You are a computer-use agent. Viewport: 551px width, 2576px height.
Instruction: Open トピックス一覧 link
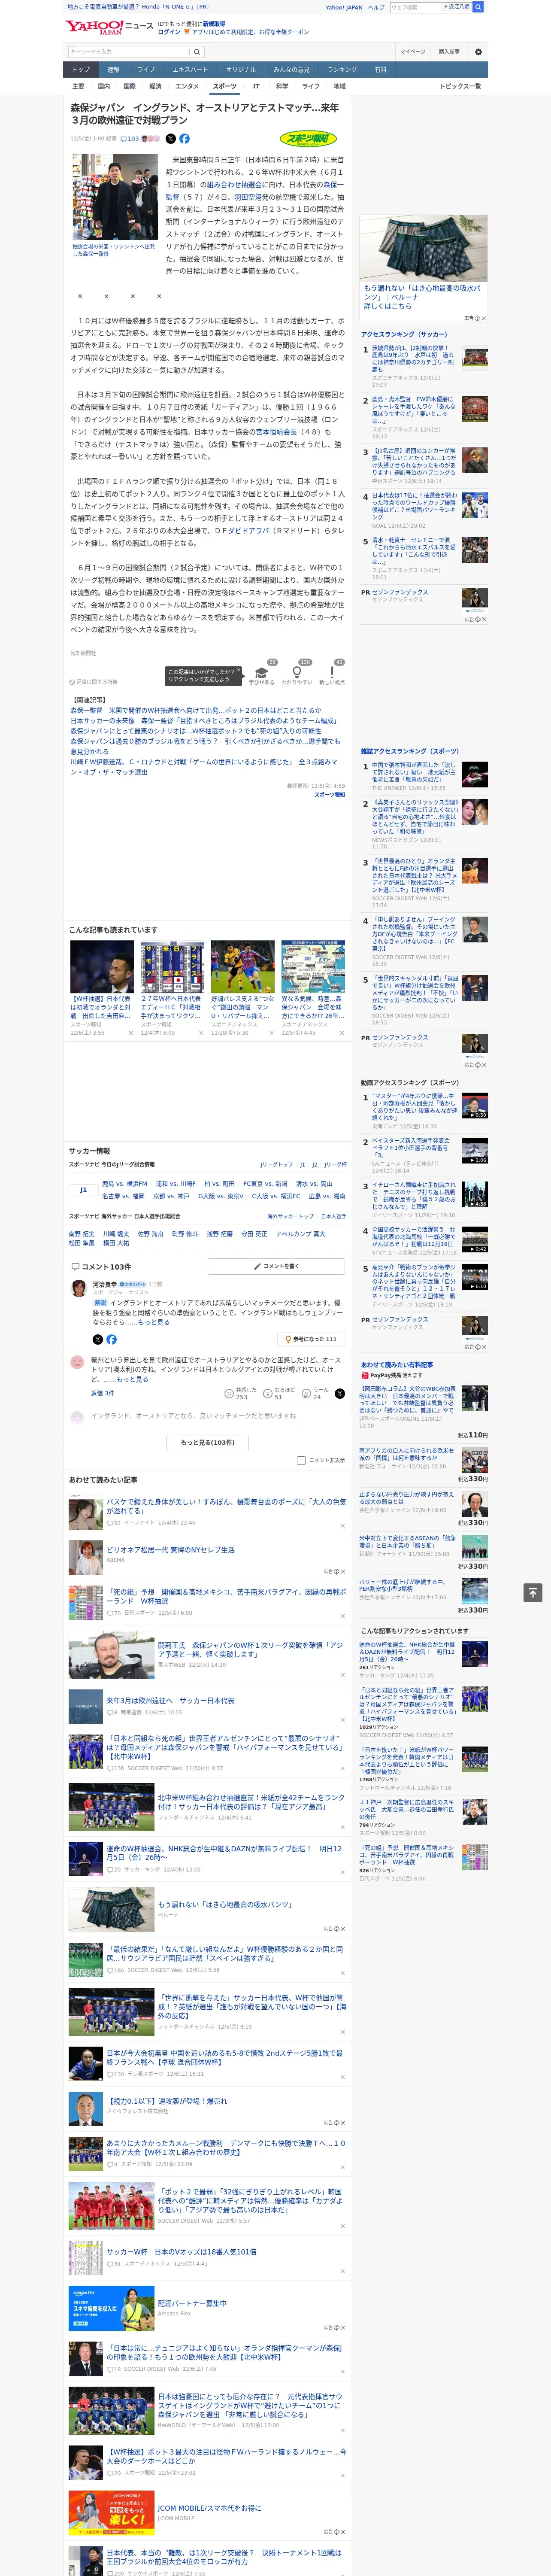[x=460, y=86]
